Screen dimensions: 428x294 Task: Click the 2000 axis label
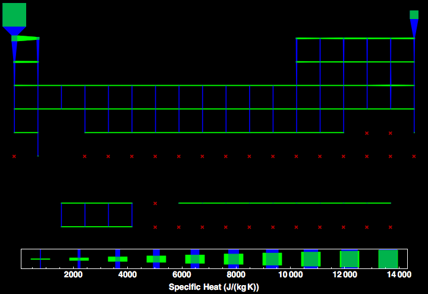[73, 274]
